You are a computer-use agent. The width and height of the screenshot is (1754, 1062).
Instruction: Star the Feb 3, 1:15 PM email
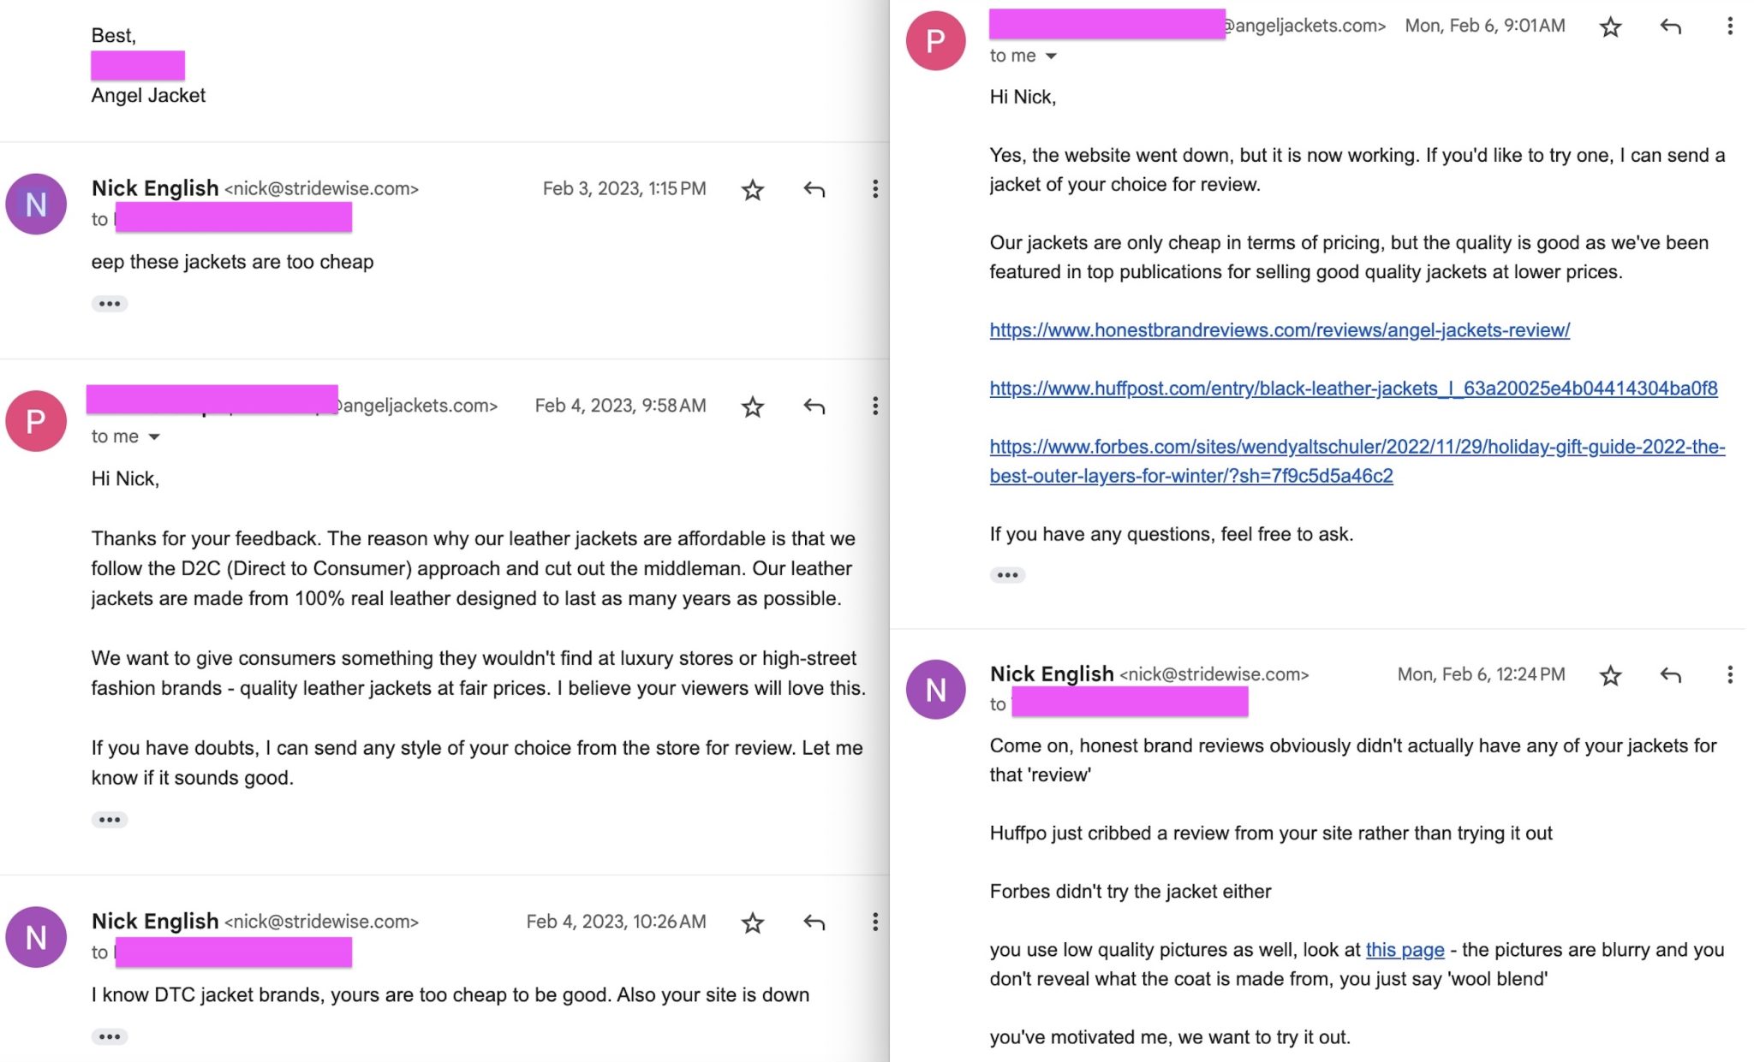[752, 189]
